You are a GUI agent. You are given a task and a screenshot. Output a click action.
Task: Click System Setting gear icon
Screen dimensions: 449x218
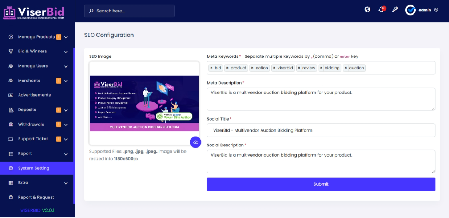pos(11,168)
